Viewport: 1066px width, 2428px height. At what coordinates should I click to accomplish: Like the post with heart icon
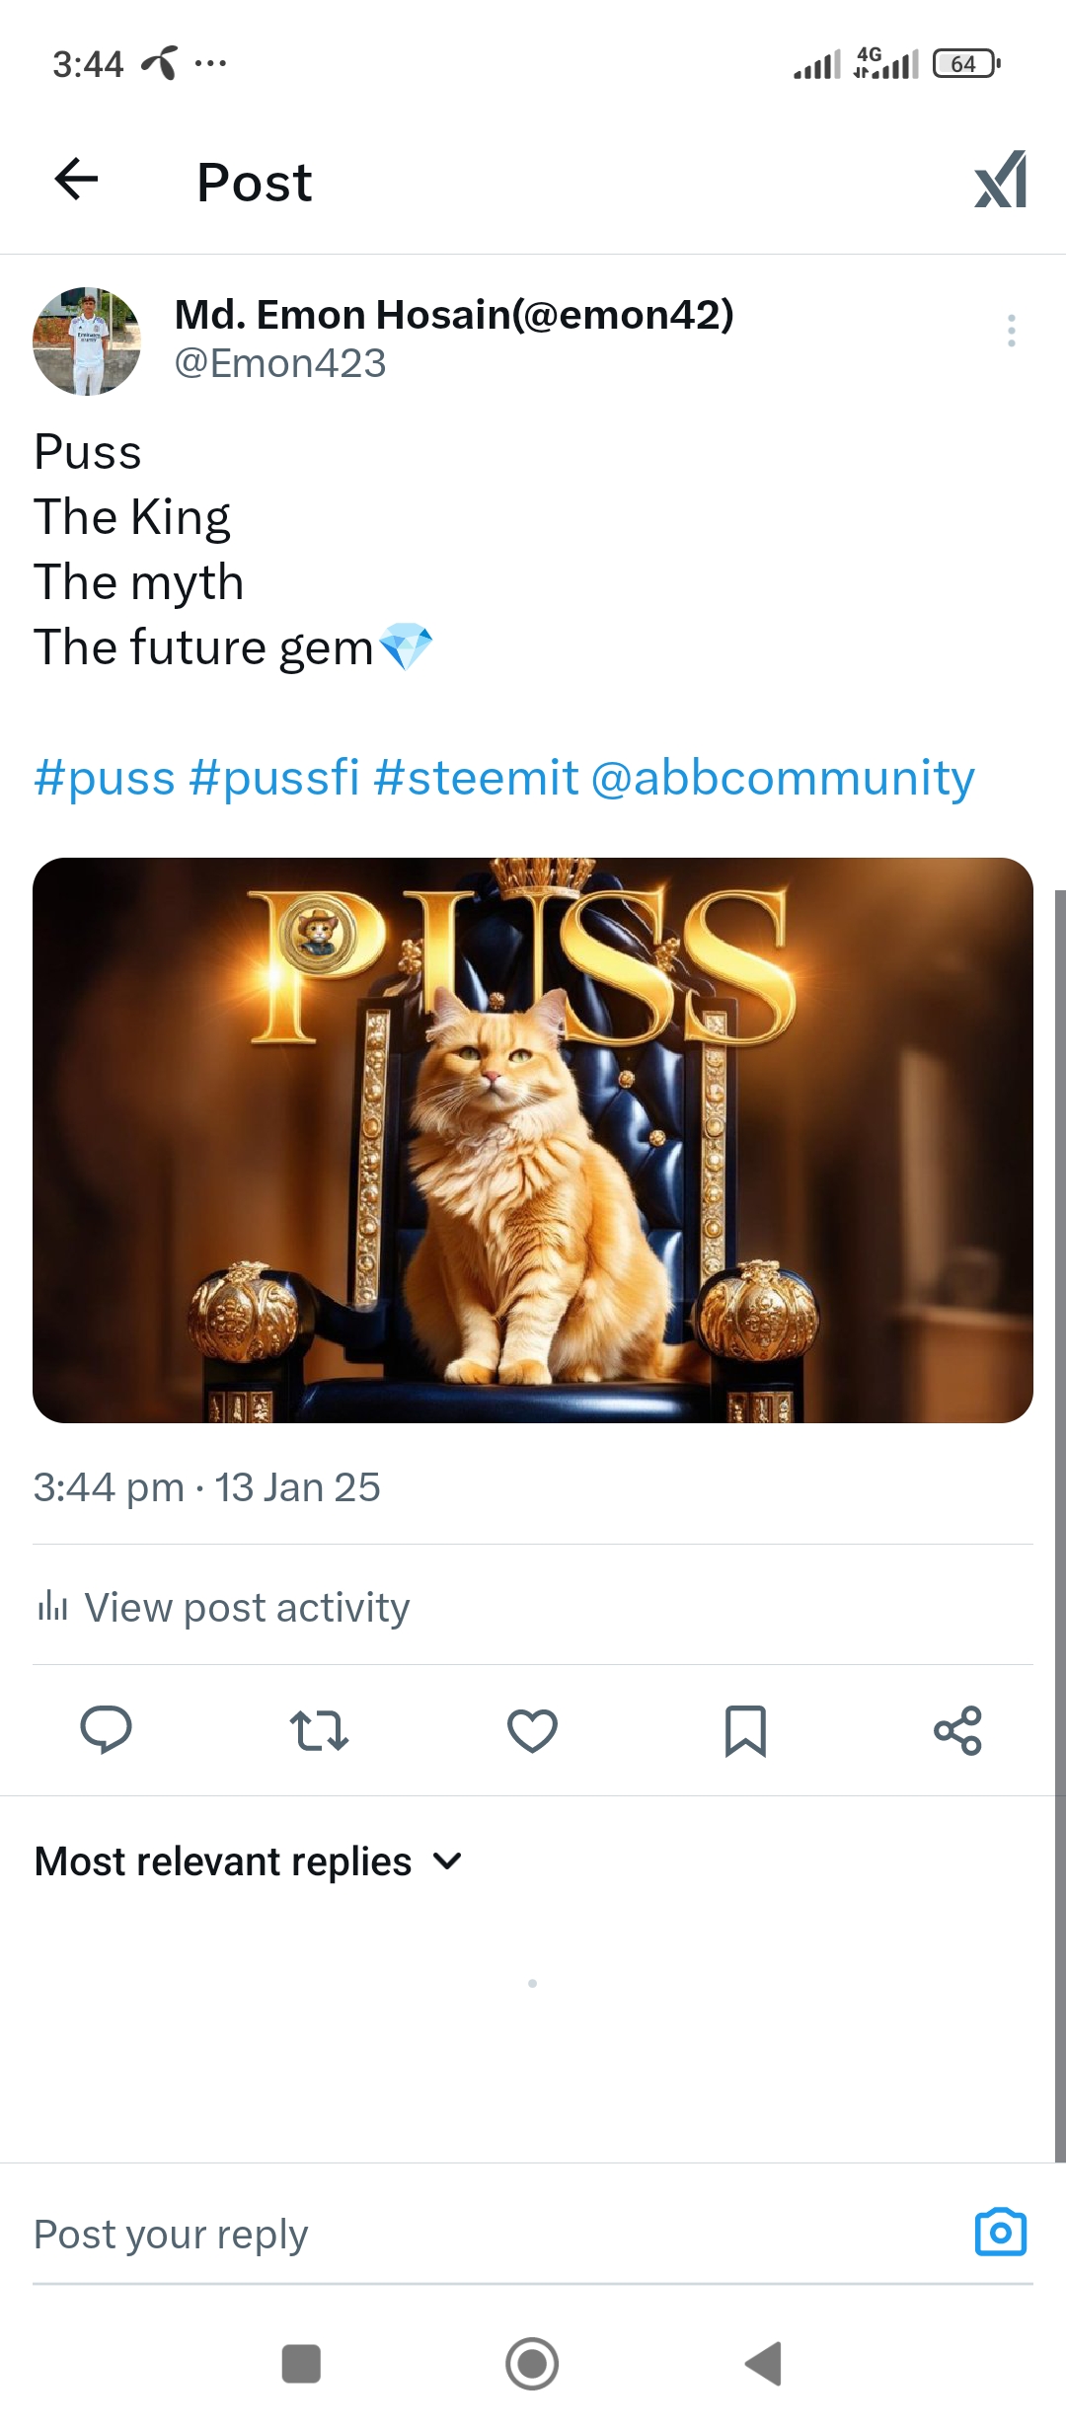pyautogui.click(x=532, y=1730)
